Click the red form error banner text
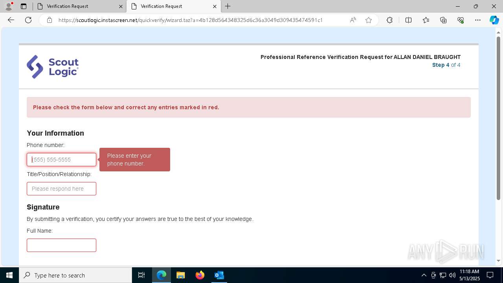Viewport: 503px width, 283px height. (x=126, y=107)
